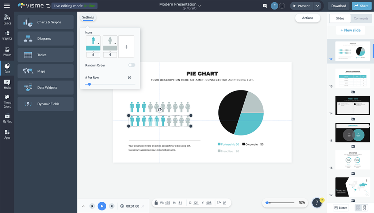The height and width of the screenshot is (213, 374).
Task: Select the Maps tool
Action: [x=45, y=71]
